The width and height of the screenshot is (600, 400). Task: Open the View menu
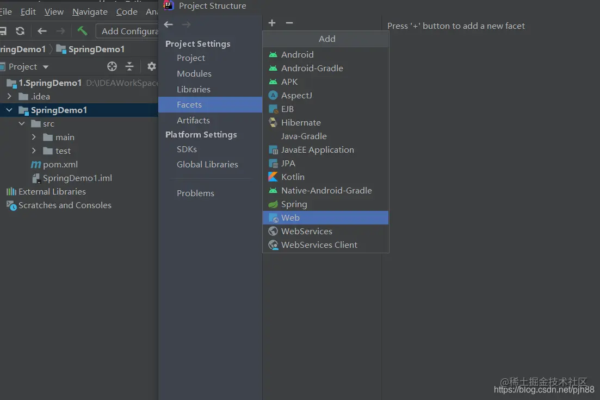pos(54,12)
